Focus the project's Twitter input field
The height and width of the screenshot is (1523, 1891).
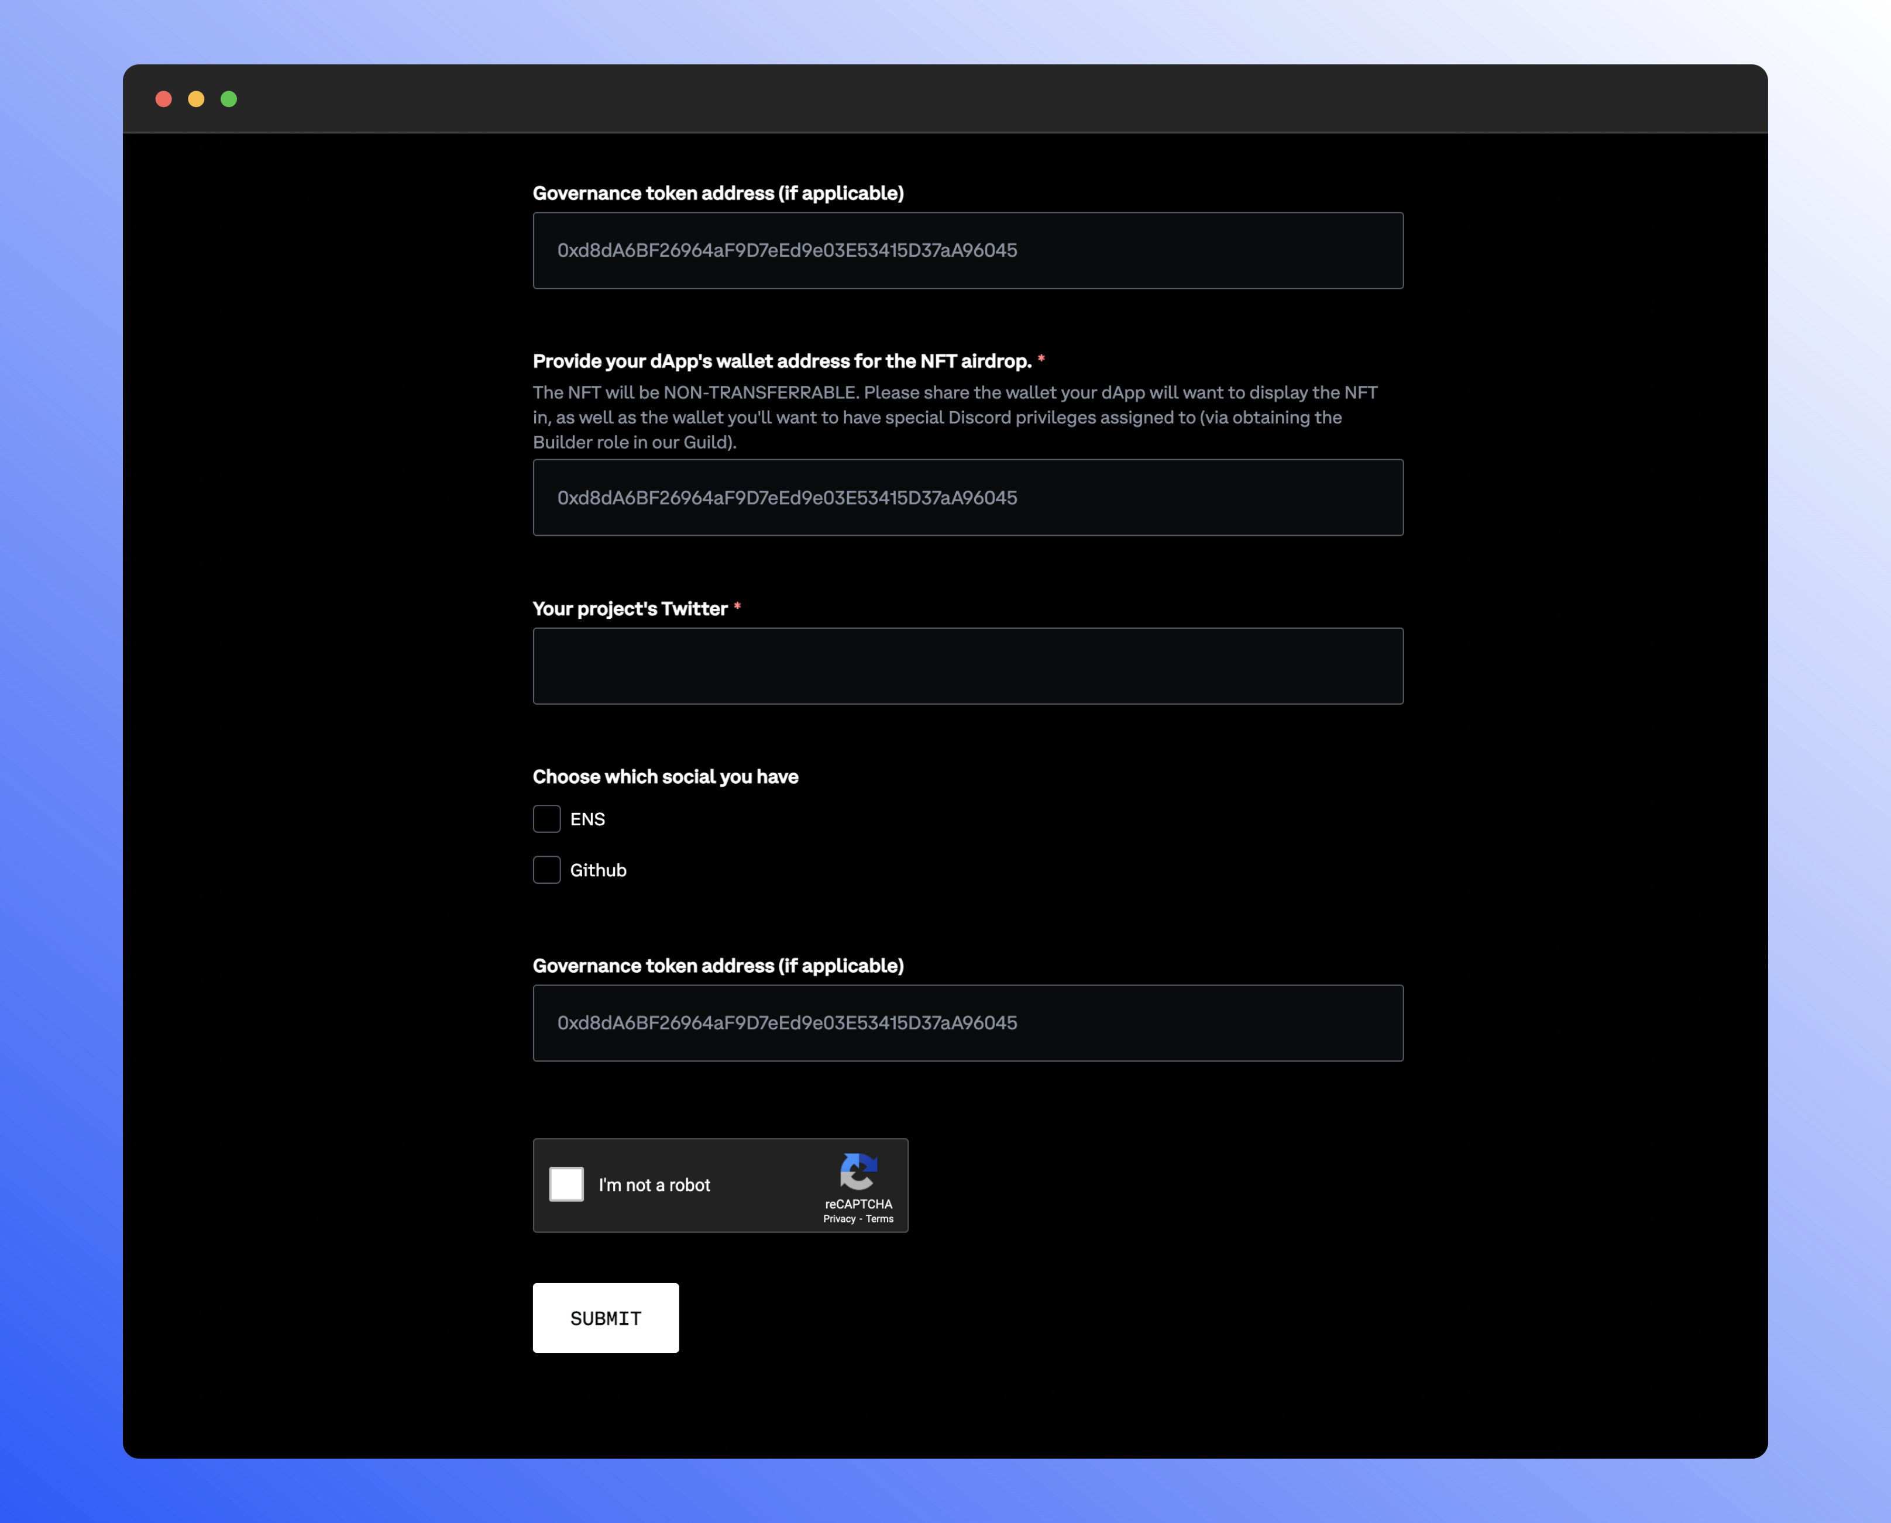pyautogui.click(x=967, y=666)
